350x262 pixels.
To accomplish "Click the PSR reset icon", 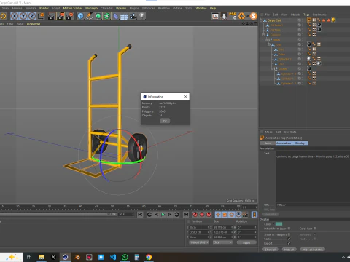I will [233, 16].
